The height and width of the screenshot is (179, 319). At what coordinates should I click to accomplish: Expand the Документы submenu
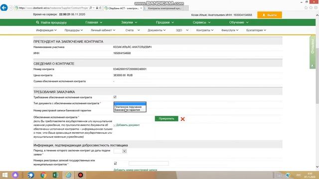pyautogui.click(x=157, y=30)
